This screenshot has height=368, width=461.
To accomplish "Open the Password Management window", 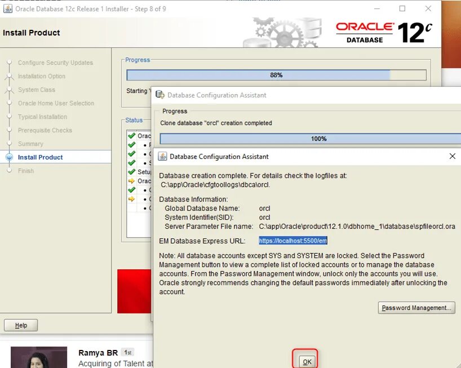I will [416, 308].
